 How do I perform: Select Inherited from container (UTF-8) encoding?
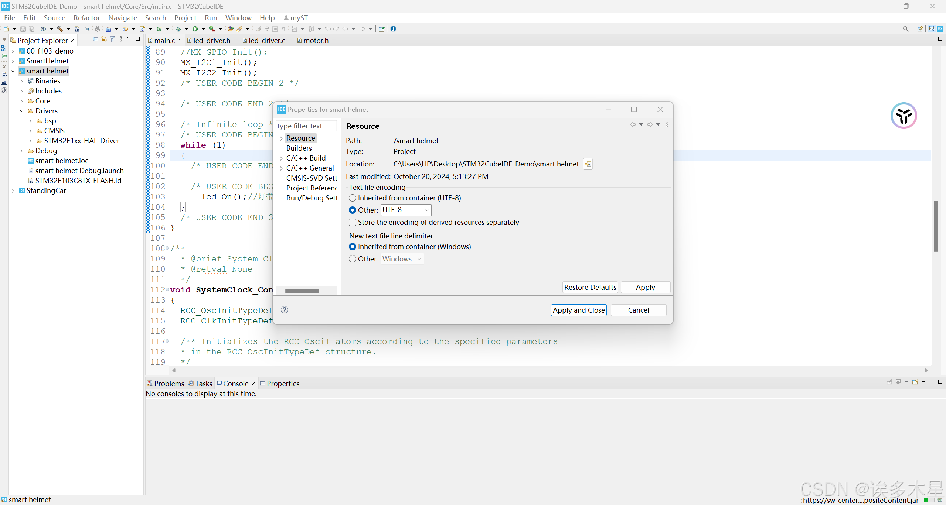(353, 198)
